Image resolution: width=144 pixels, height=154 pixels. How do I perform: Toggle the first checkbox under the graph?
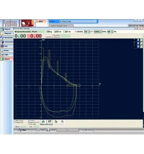[x=15, y=121]
